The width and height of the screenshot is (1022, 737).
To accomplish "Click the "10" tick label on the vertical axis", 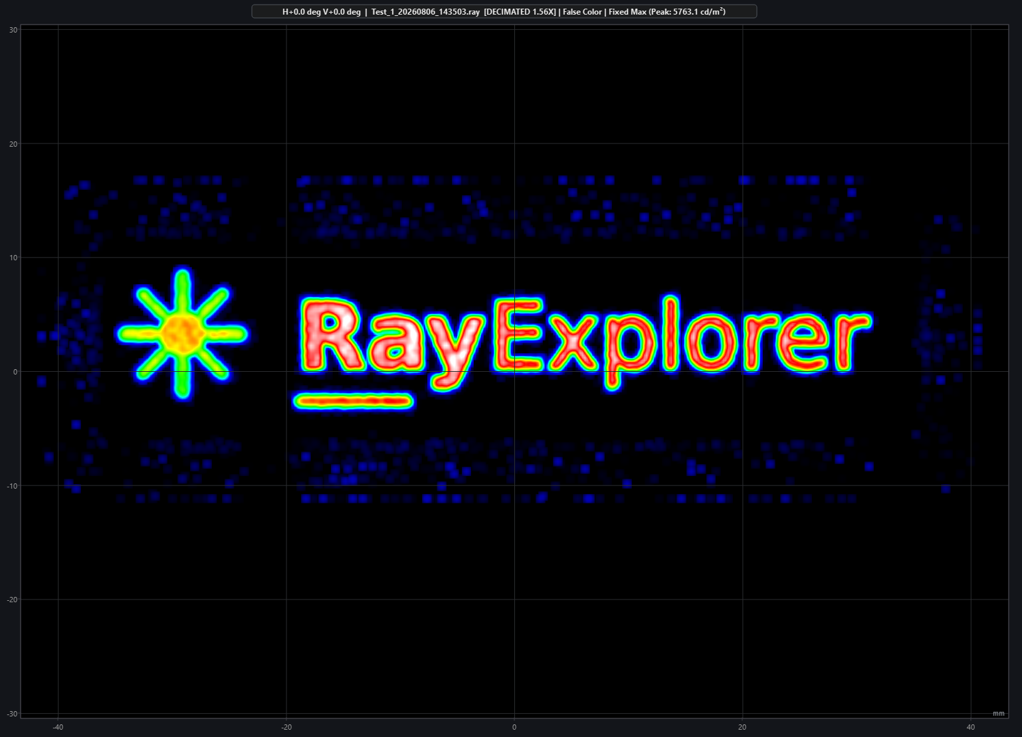I will tap(14, 258).
